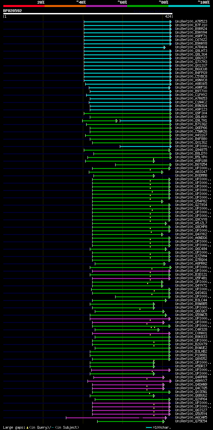The width and height of the screenshot is (213, 430).
Task: Click the query name BP028592
Action: tap(13, 11)
